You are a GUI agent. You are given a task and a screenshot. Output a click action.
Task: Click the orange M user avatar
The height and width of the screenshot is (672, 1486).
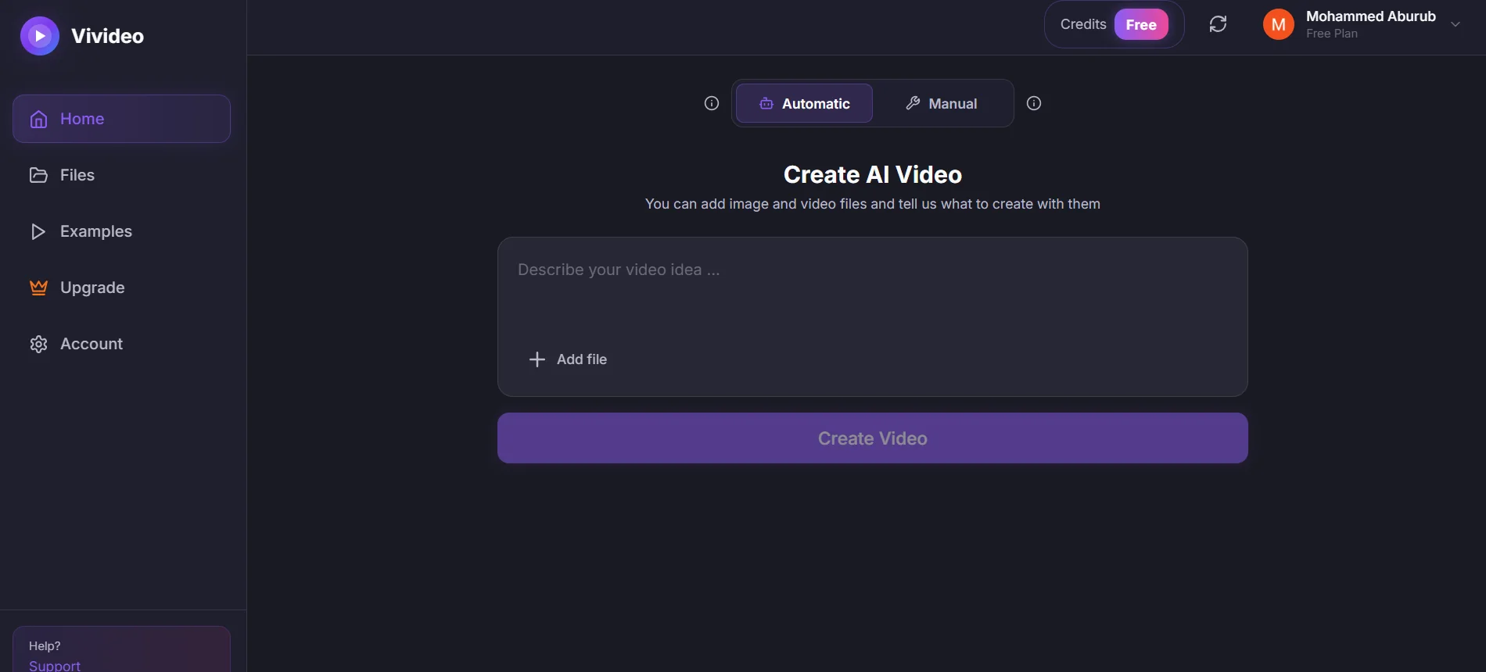[1279, 25]
